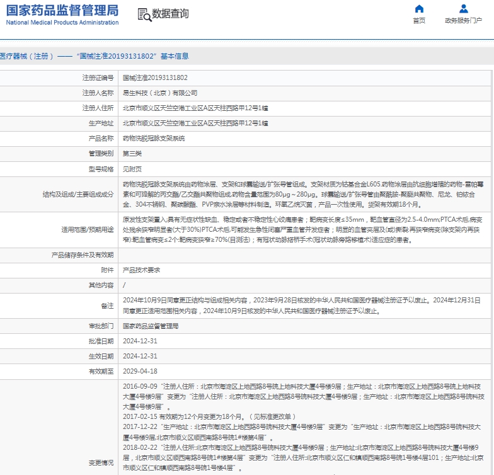Click the 附件 label
Viewport: 494px width, 475px height.
(107, 270)
